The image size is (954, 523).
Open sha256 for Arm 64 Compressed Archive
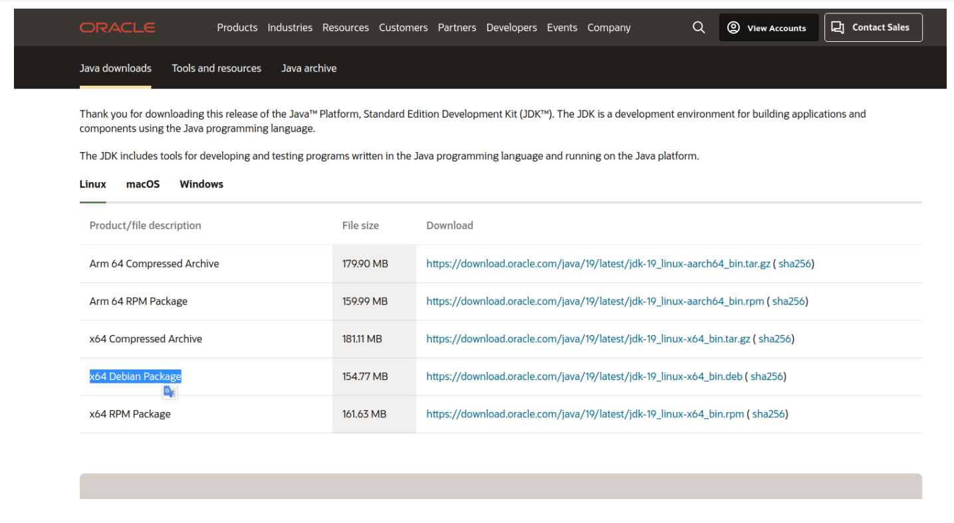click(x=795, y=264)
